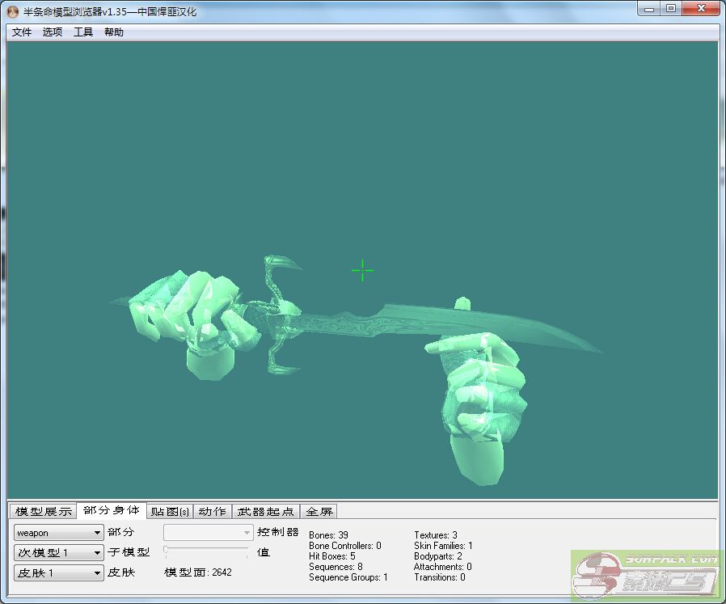
Task: Maximize the model viewer window
Action: tap(671, 9)
